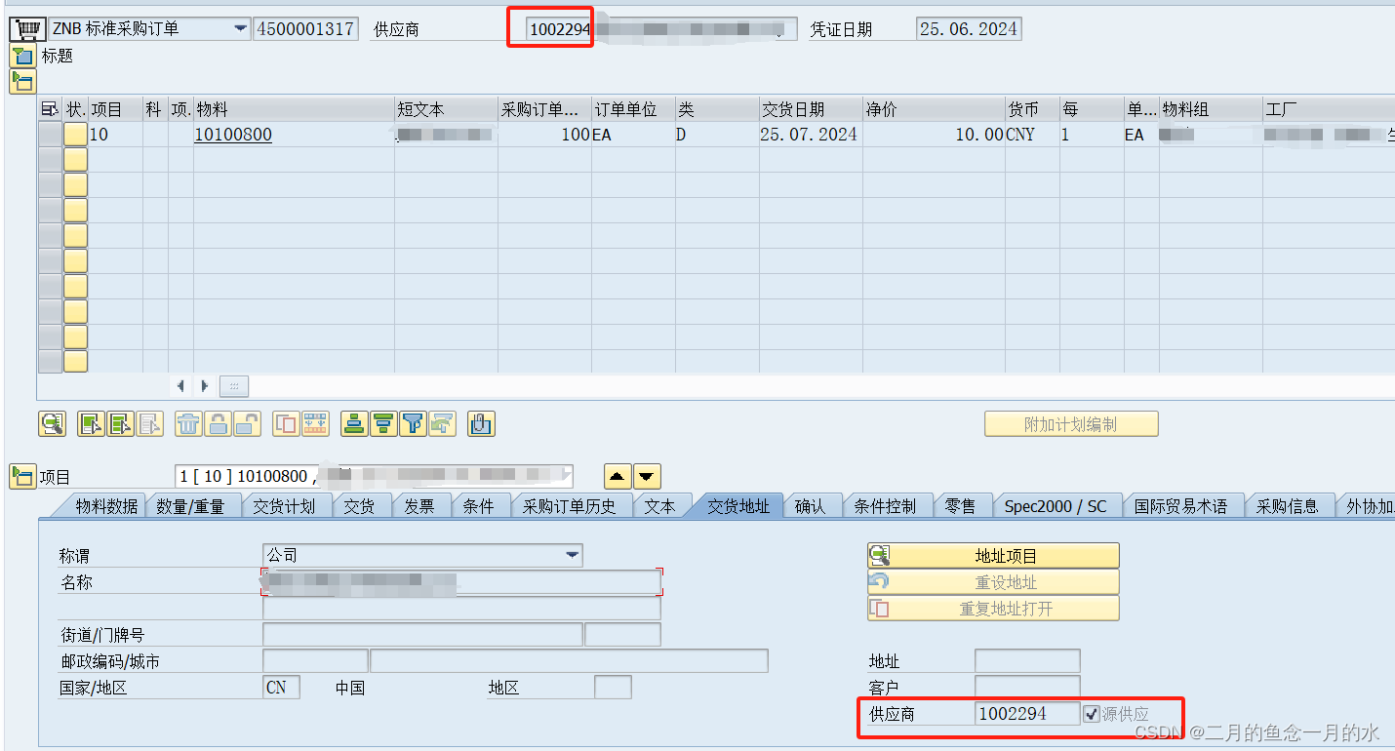Screen dimensions: 1395x751
Task: Switch to the 发票 tab
Action: 419,506
